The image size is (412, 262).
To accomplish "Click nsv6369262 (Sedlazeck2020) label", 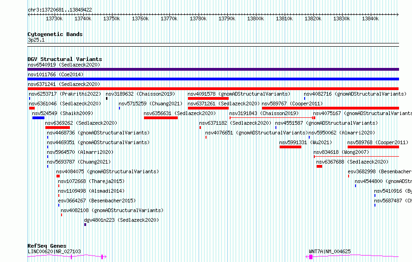I will coord(81,123).
